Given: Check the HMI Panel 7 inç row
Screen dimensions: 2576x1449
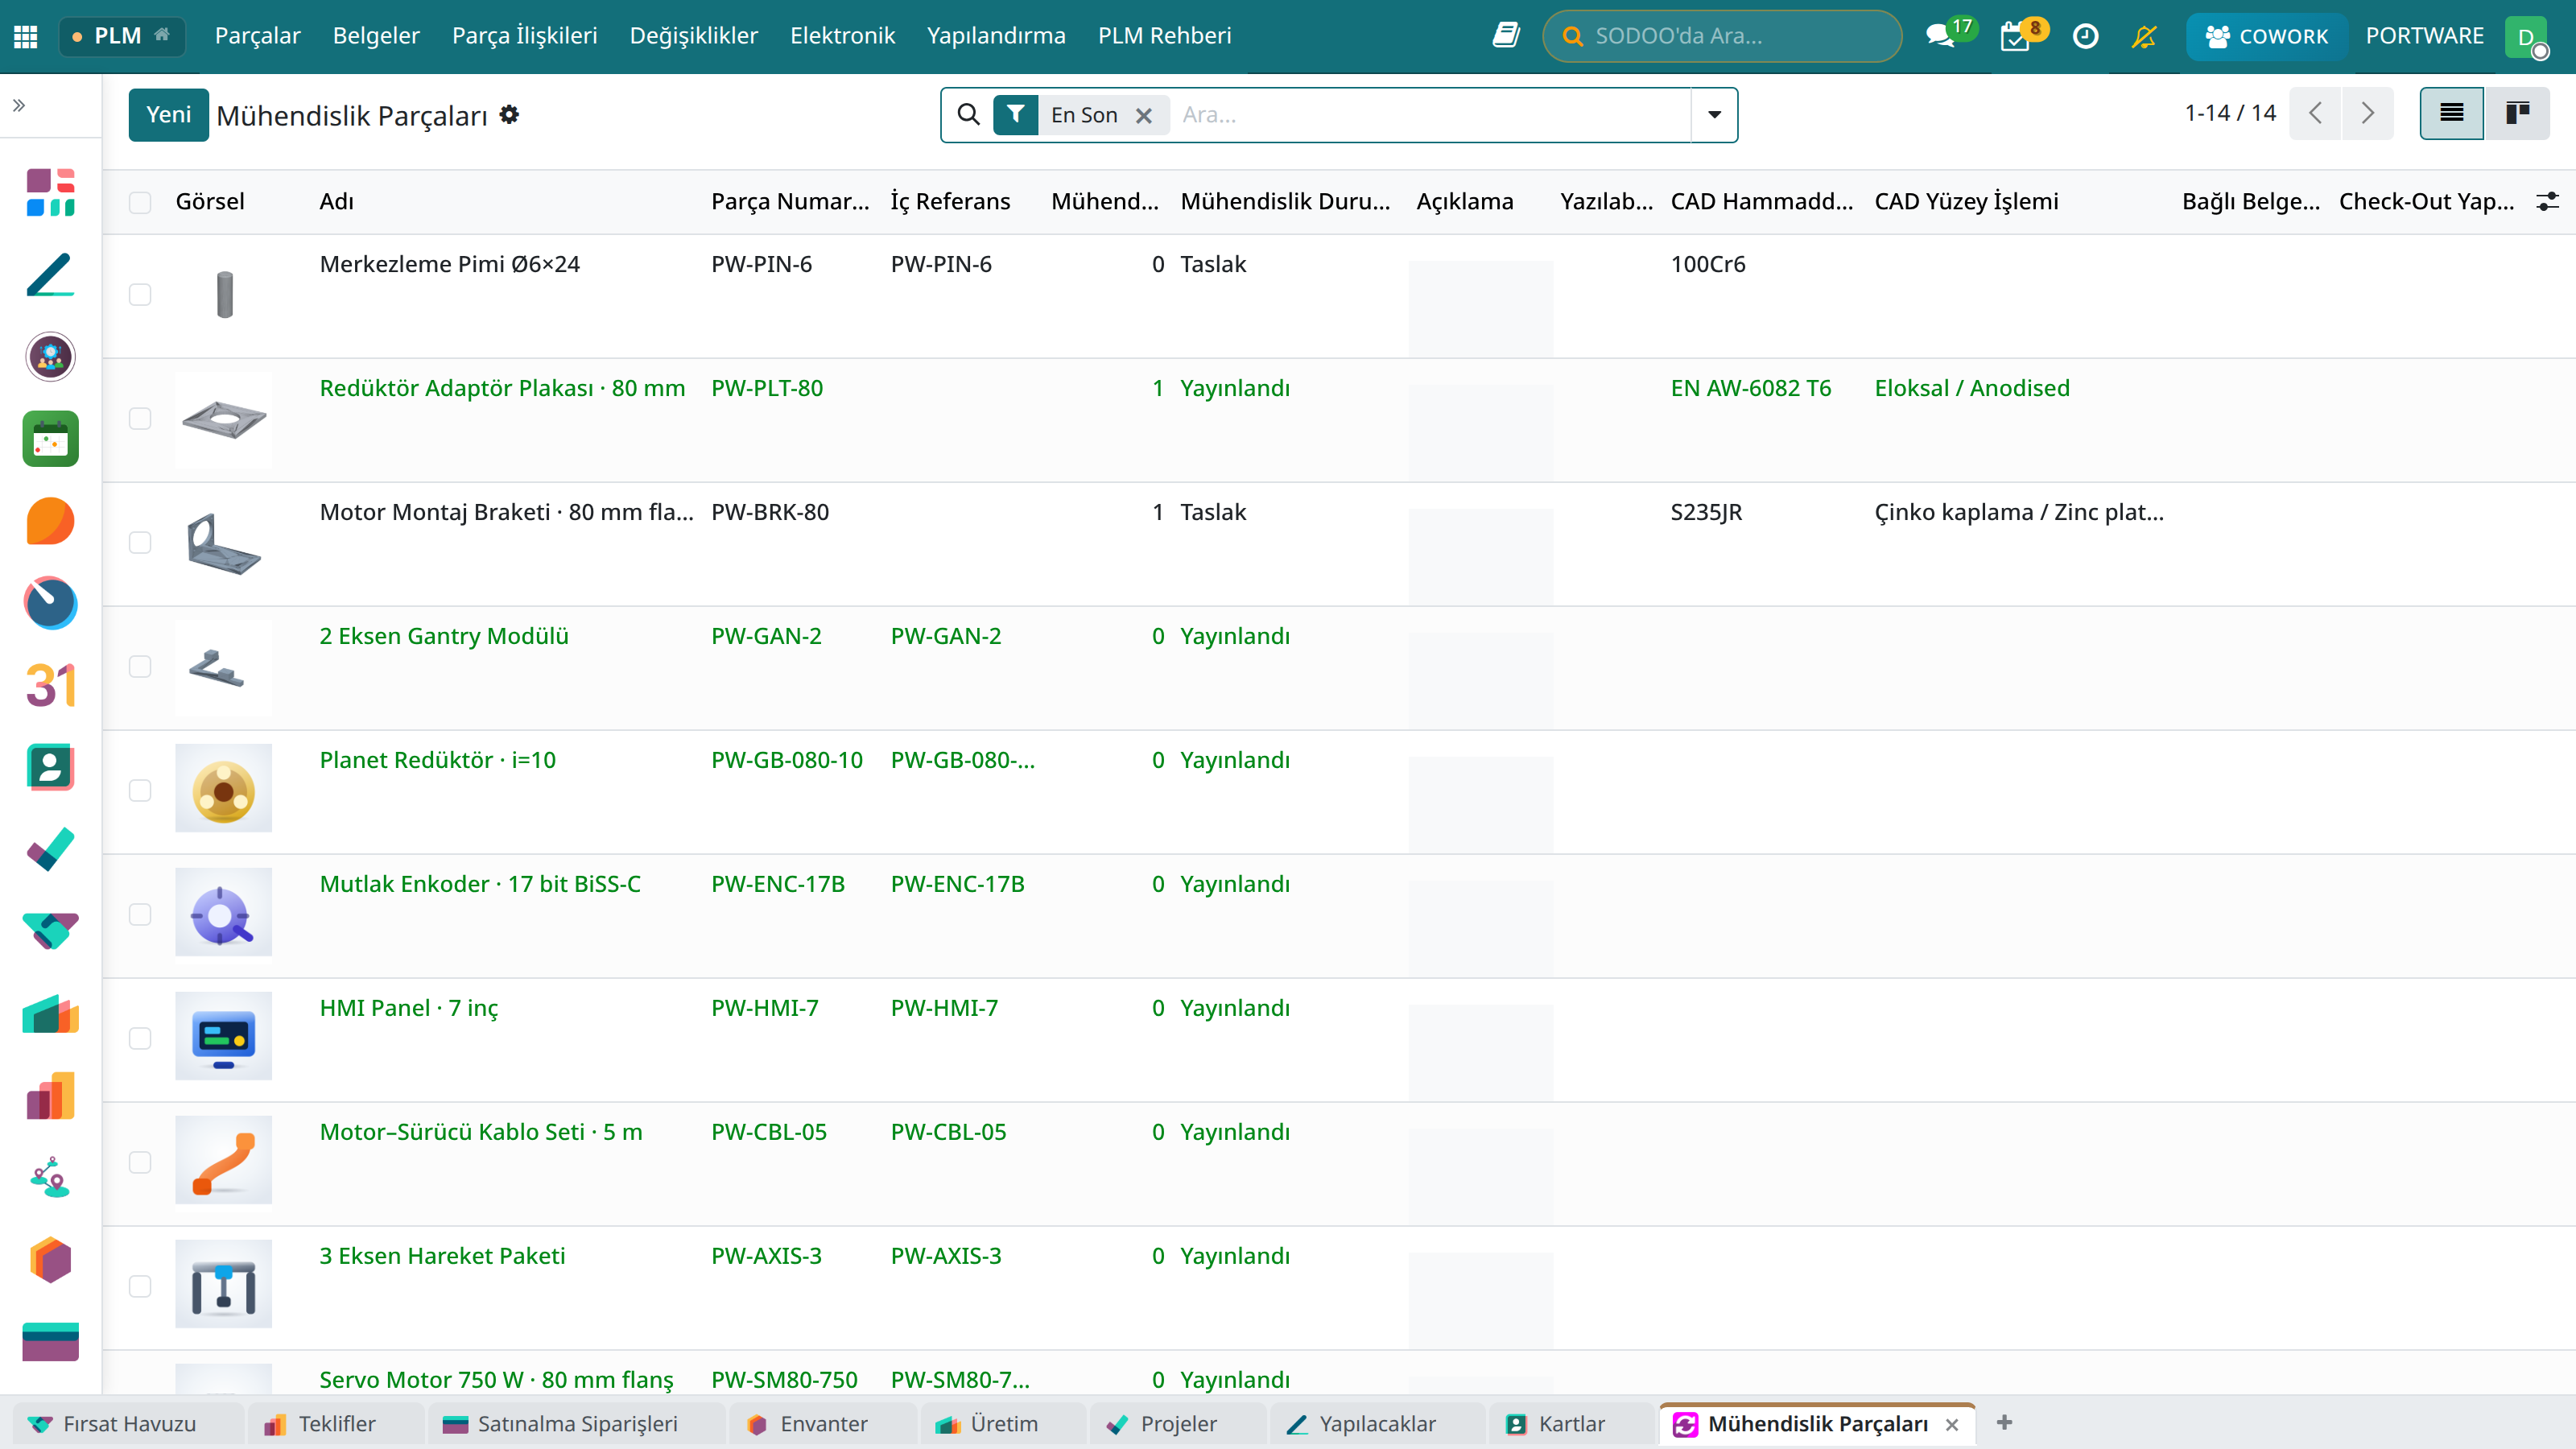Looking at the screenshot, I should click(x=140, y=1038).
